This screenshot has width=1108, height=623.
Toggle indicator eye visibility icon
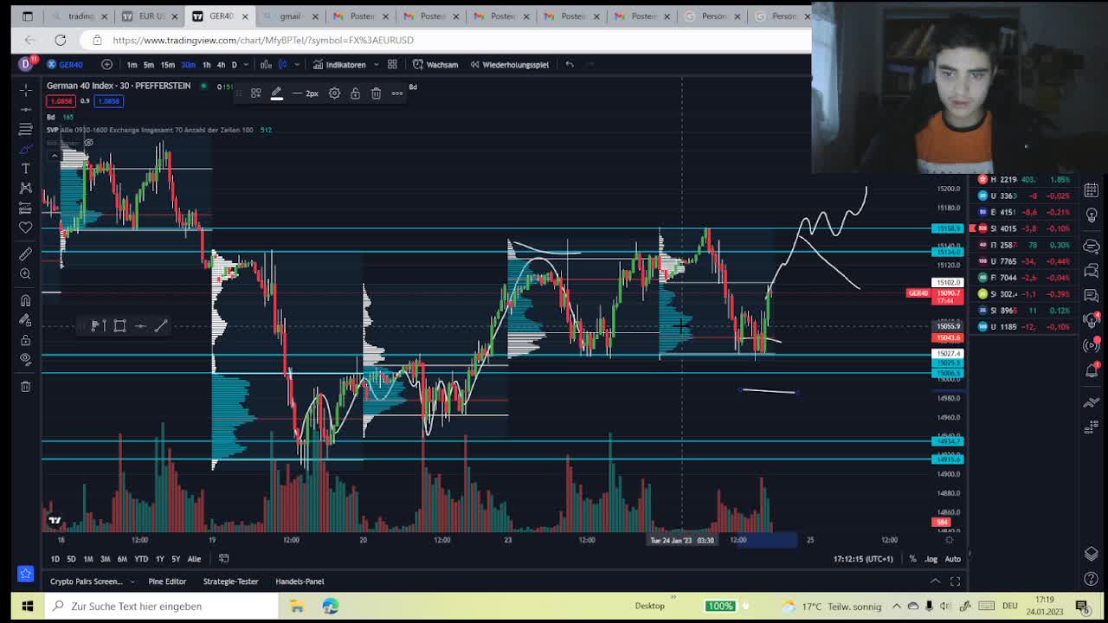(x=88, y=143)
